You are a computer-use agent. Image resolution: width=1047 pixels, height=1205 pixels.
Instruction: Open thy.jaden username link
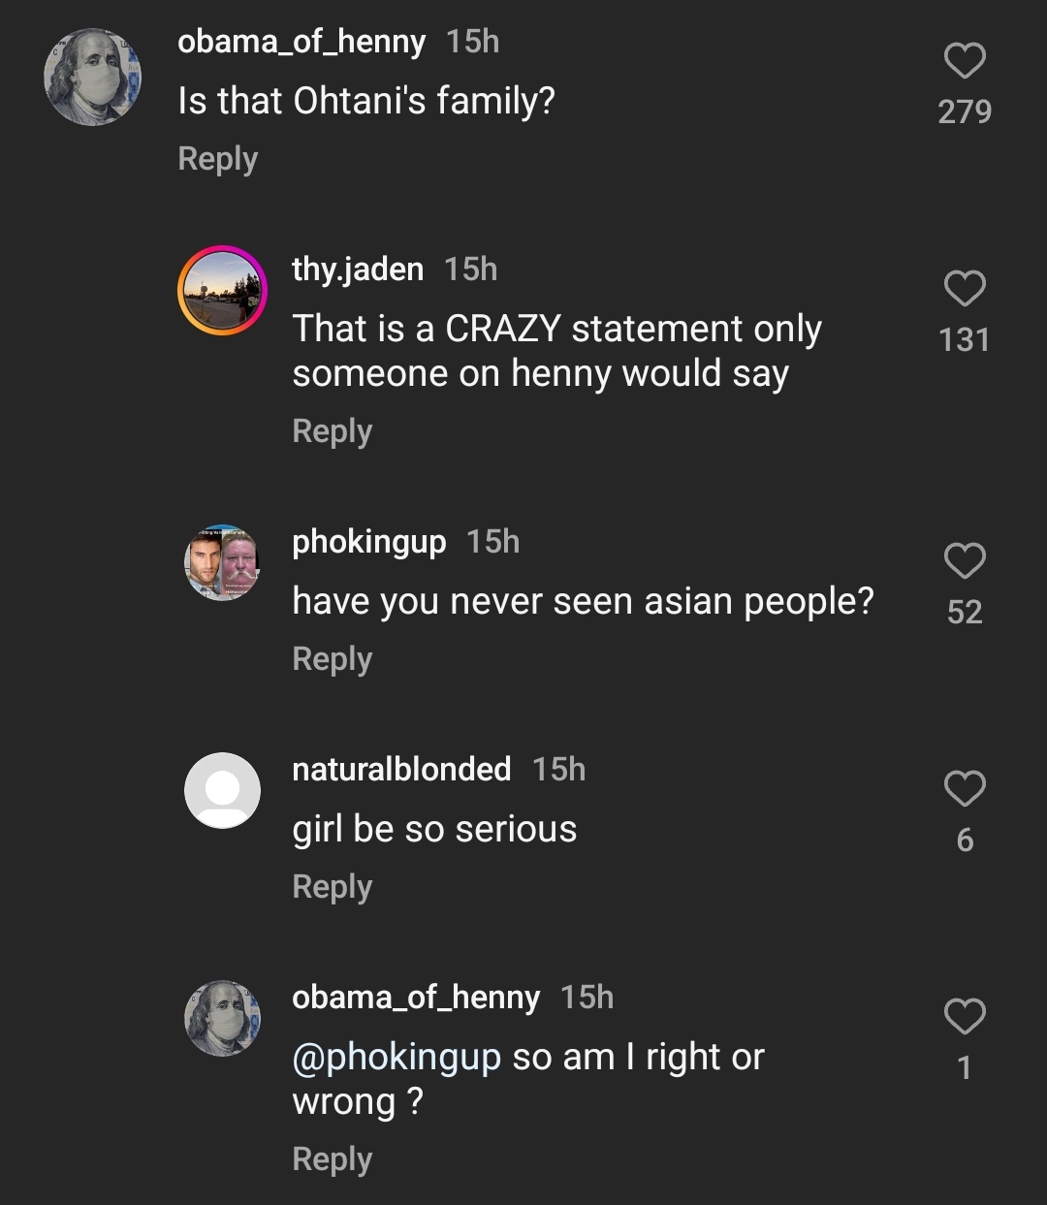click(x=358, y=269)
